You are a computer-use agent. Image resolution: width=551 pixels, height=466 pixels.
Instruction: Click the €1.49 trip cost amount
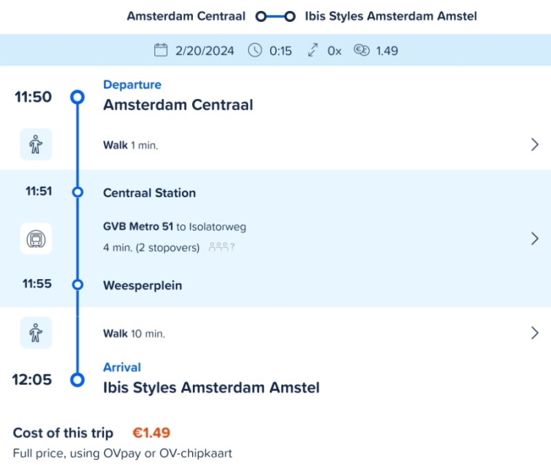coord(152,433)
